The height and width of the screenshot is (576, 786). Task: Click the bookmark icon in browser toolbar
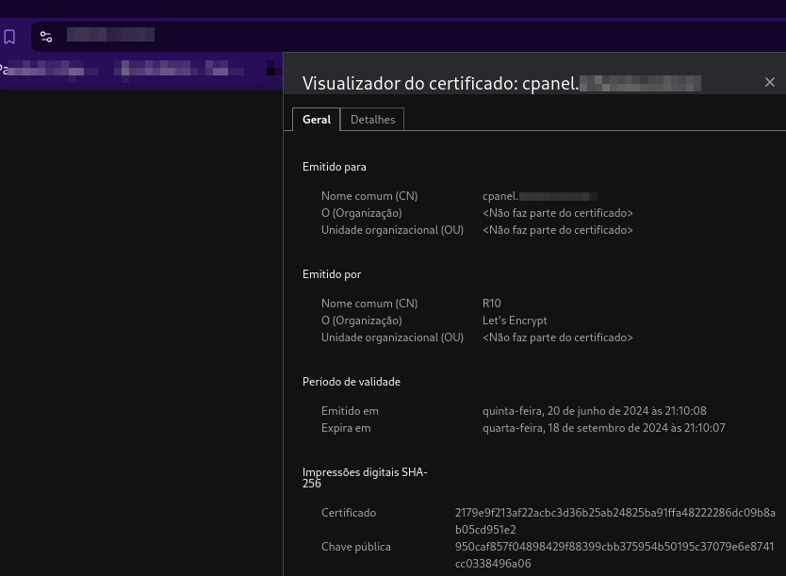coord(9,37)
